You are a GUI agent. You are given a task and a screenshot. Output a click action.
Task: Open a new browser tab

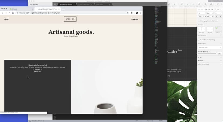(x=63, y=9)
